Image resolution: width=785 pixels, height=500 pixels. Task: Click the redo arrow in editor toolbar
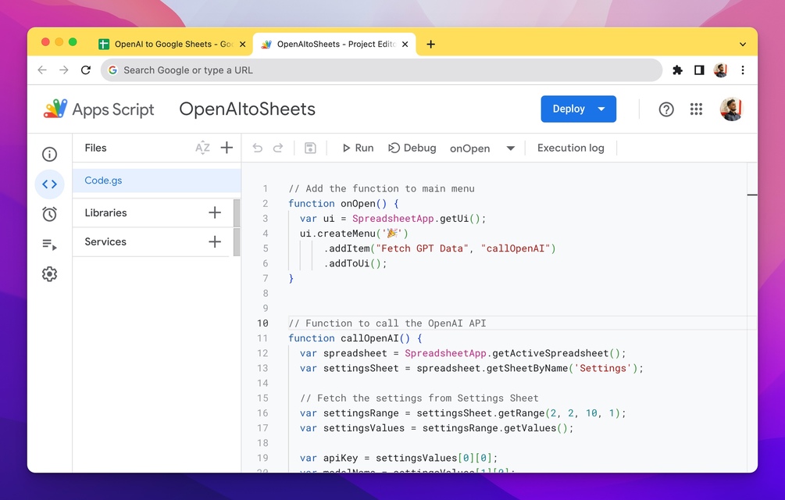tap(278, 148)
